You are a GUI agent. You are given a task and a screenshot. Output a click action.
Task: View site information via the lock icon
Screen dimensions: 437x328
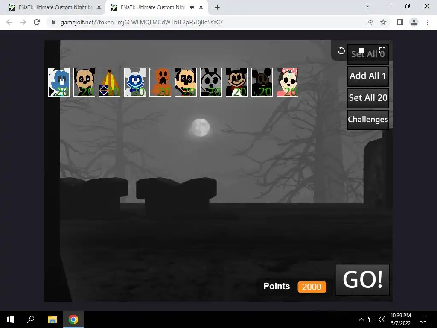[54, 22]
